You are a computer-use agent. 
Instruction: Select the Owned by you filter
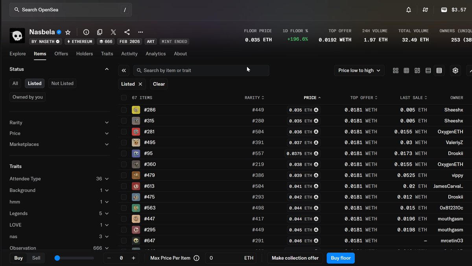click(x=28, y=97)
